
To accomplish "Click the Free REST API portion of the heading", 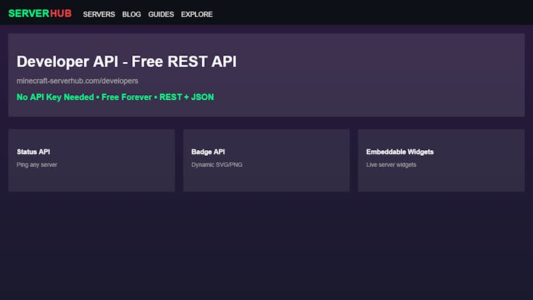I will tap(186, 62).
